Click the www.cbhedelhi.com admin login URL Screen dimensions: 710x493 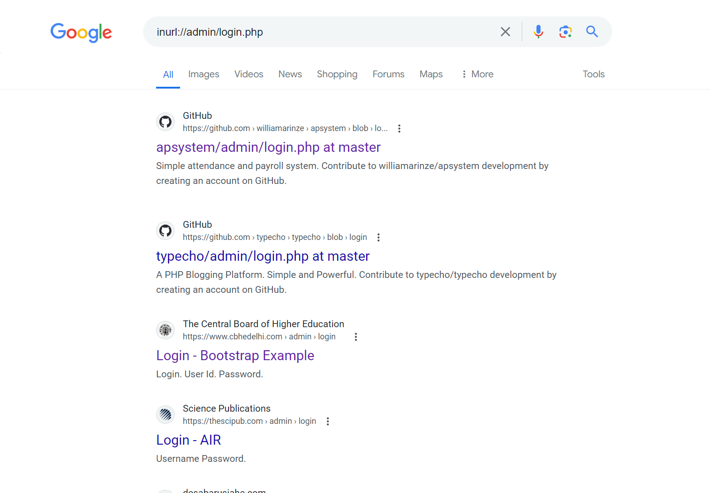tap(259, 337)
